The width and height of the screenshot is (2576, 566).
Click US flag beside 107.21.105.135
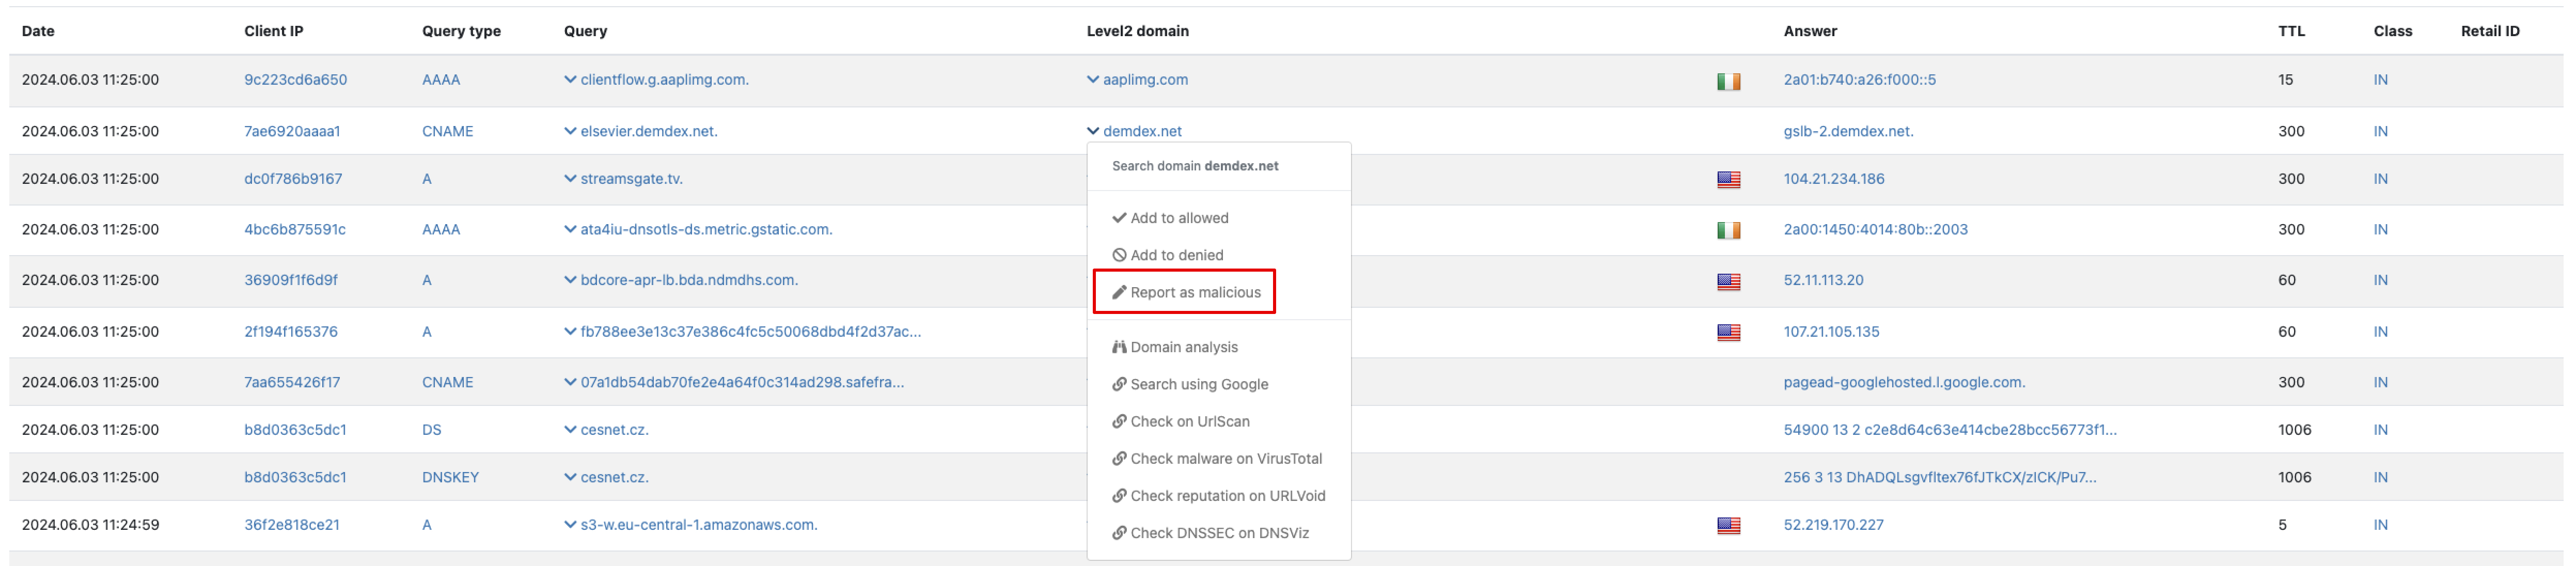pyautogui.click(x=1728, y=333)
